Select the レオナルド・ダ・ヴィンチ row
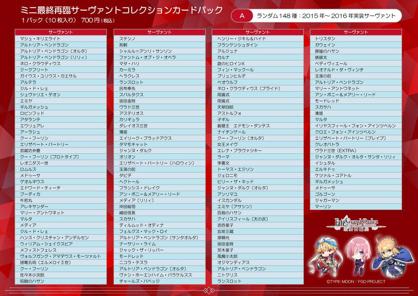Image resolution: width=418 pixels, height=296 pixels. (x=356, y=70)
